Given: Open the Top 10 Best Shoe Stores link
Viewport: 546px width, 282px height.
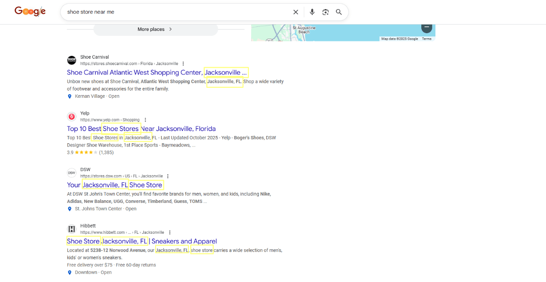Looking at the screenshot, I should coord(141,129).
